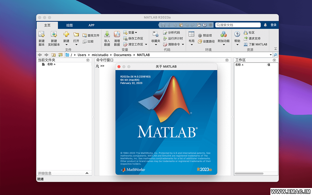
Task: Click the 工作区 horizontal scrollbar
Action: coord(249,173)
